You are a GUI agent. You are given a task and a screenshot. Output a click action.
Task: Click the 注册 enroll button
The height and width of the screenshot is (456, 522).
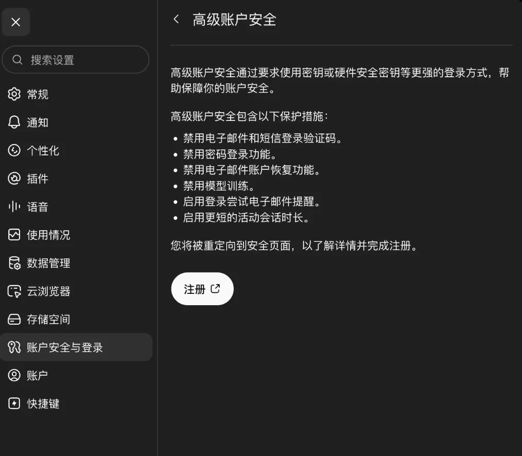202,289
